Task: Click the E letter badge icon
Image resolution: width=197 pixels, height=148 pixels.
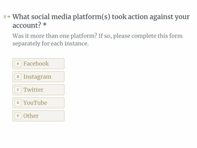Action: [x=18, y=116]
